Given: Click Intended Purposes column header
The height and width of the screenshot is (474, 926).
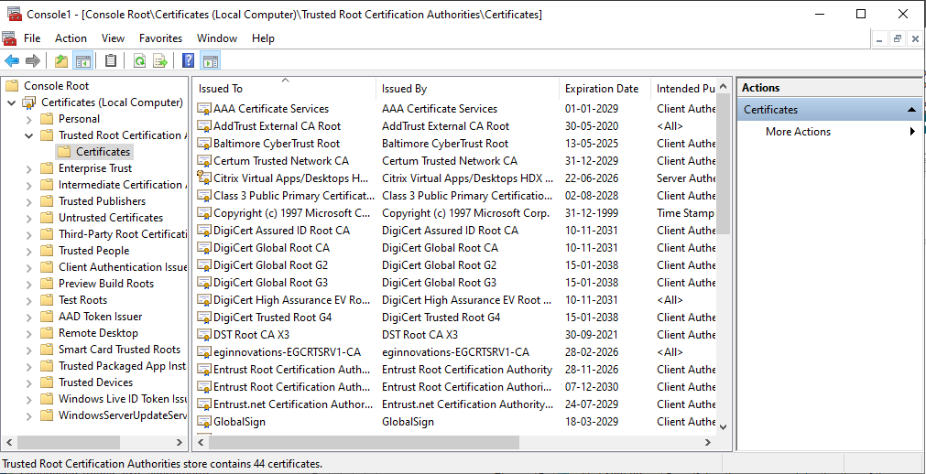Looking at the screenshot, I should click(682, 89).
